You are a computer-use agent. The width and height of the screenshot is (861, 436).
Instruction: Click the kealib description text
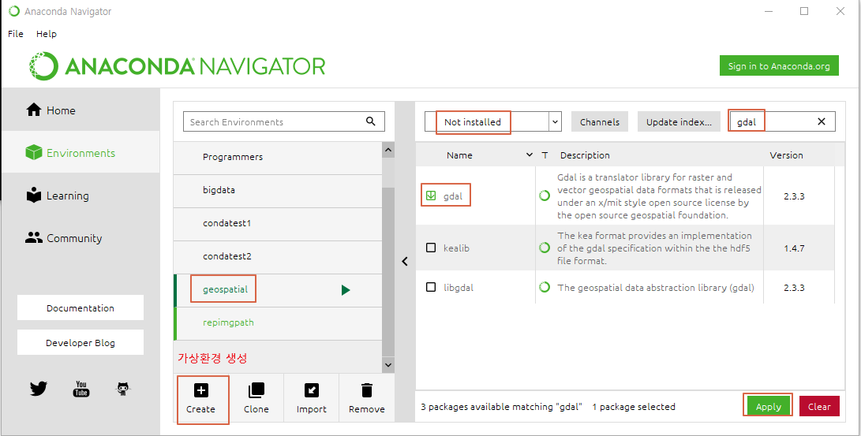(x=654, y=248)
